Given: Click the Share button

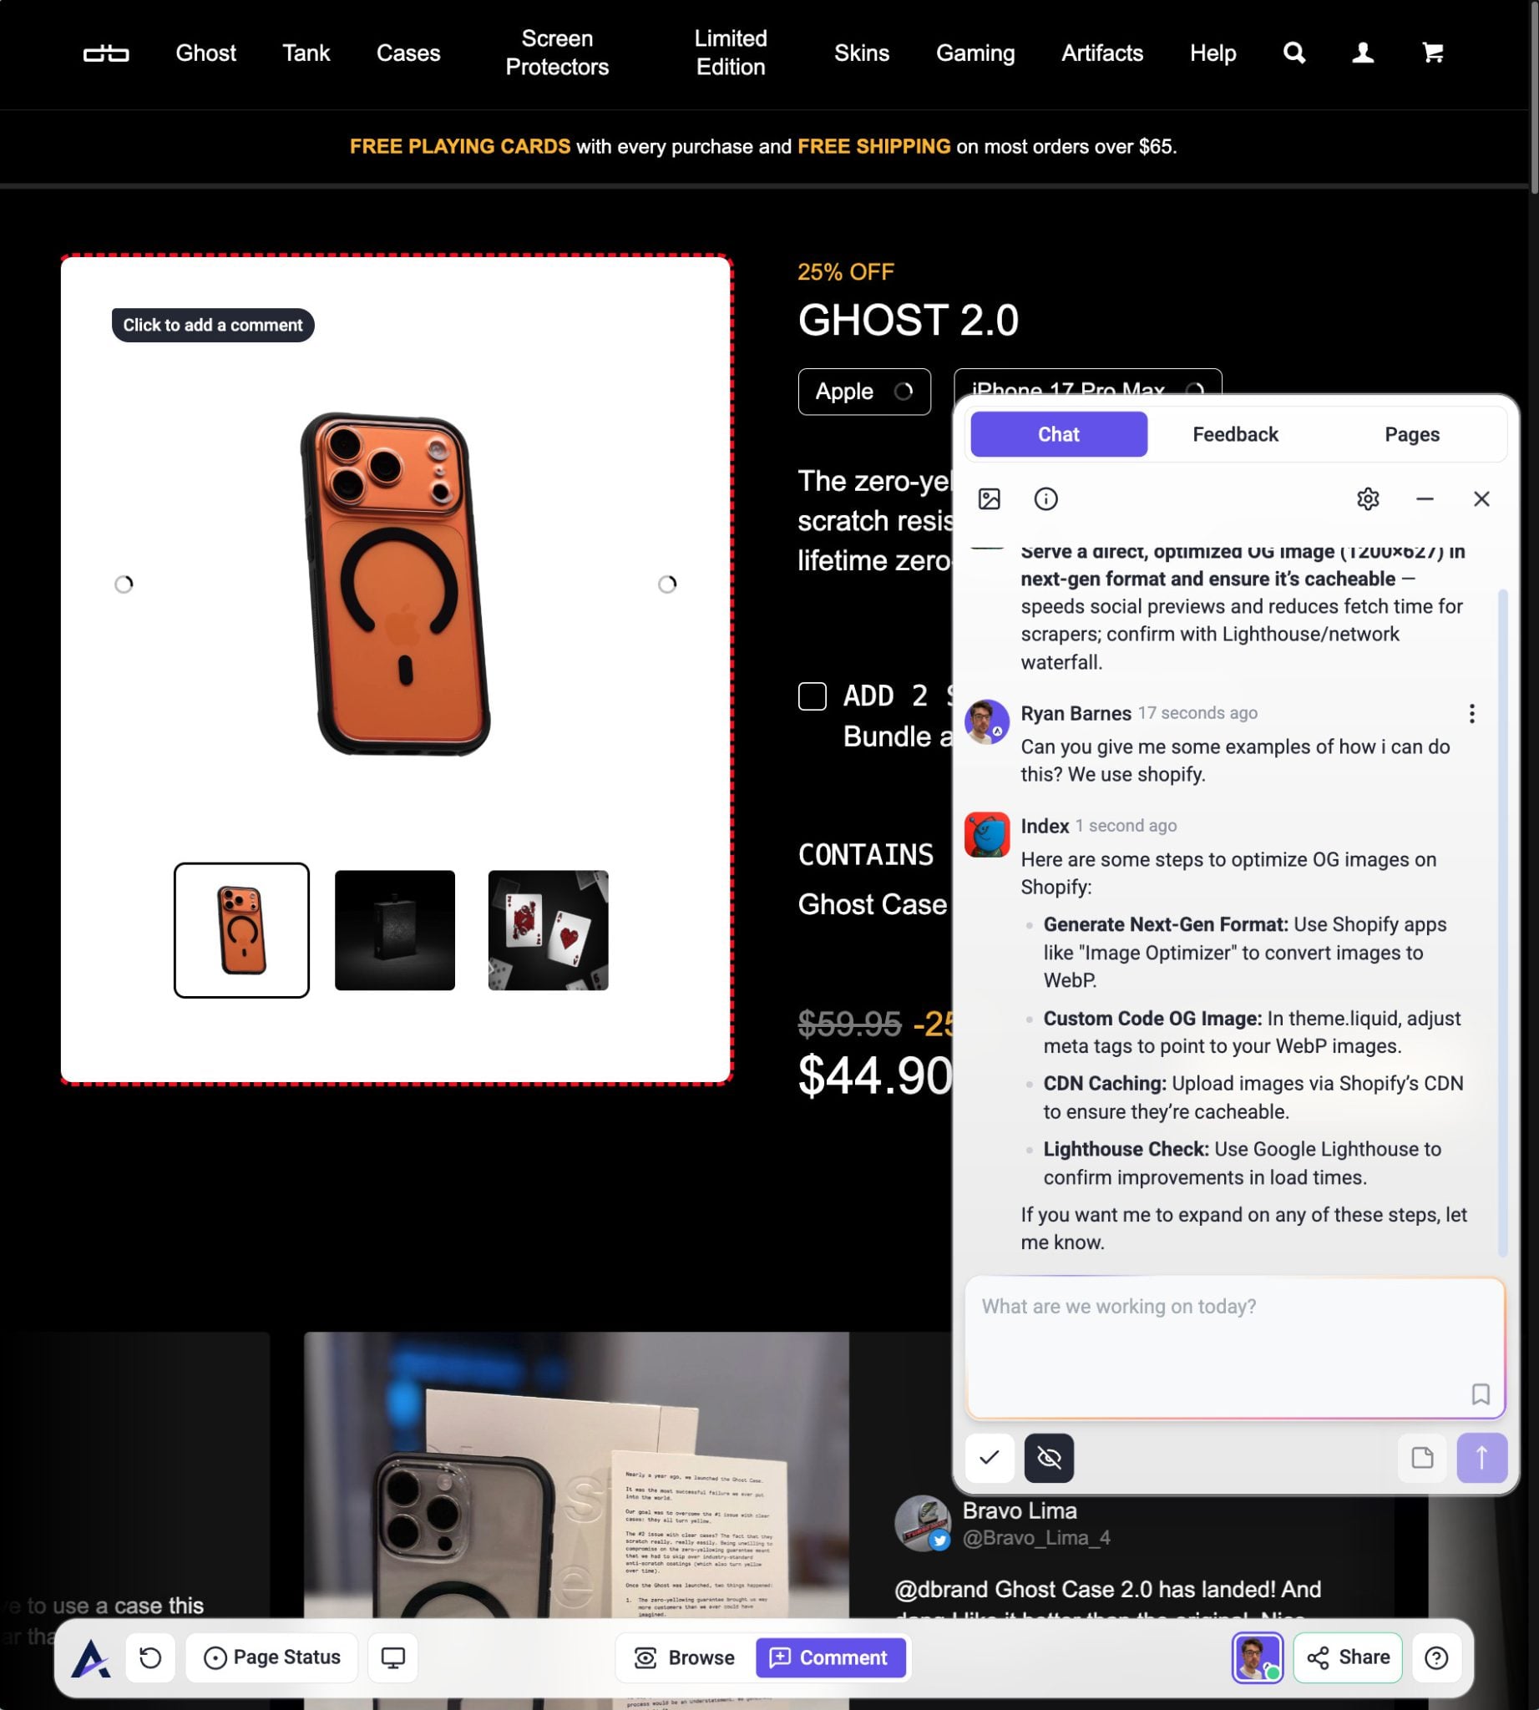Looking at the screenshot, I should [x=1348, y=1657].
